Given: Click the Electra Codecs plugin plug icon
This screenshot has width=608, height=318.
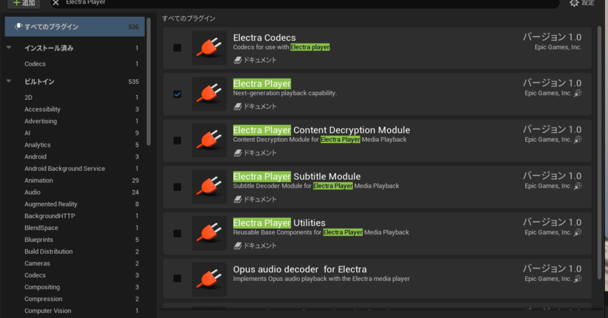Looking at the screenshot, I should point(209,47).
